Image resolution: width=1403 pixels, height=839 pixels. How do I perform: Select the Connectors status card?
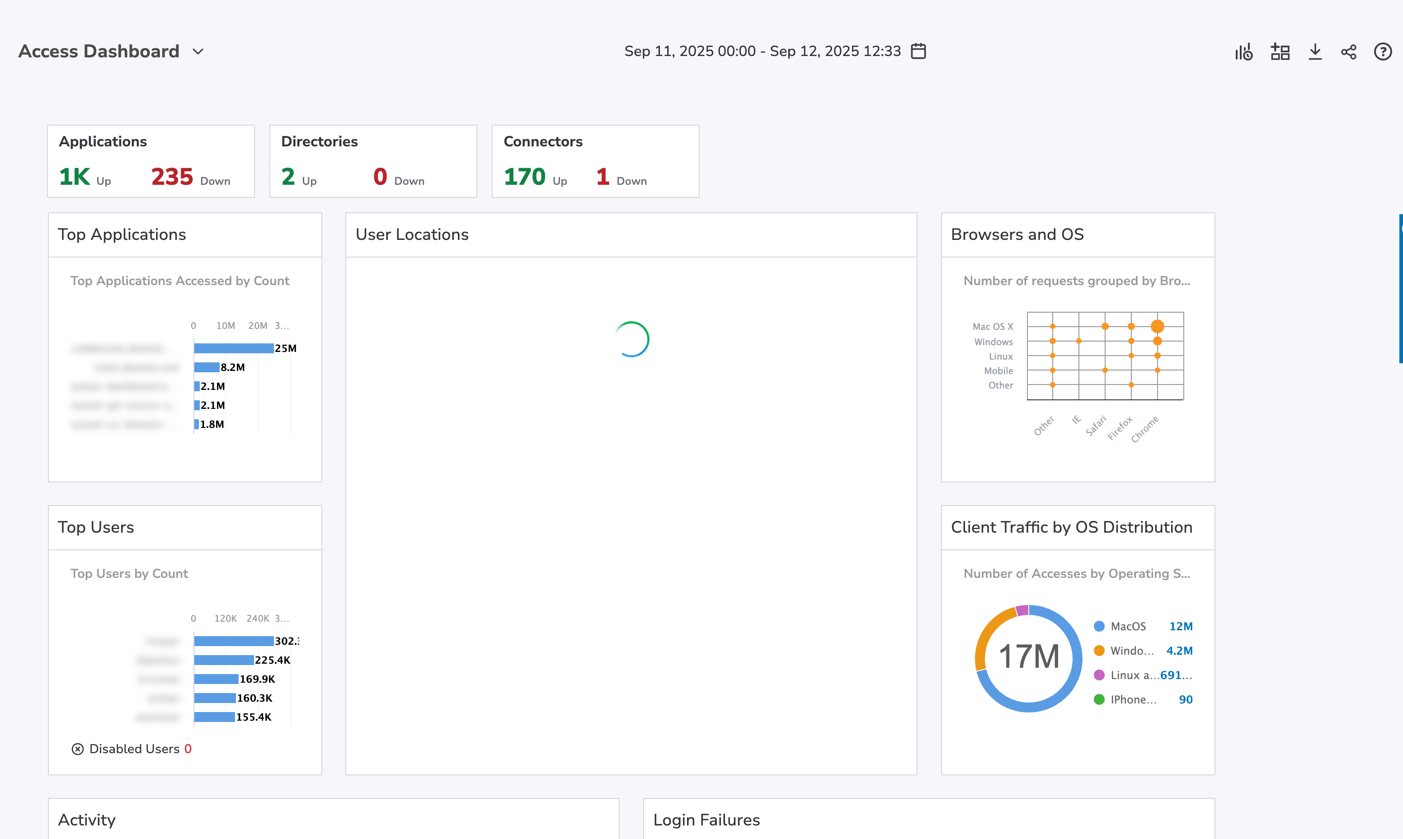point(595,161)
